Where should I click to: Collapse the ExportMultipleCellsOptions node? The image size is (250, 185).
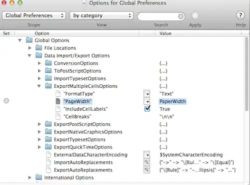point(39,86)
